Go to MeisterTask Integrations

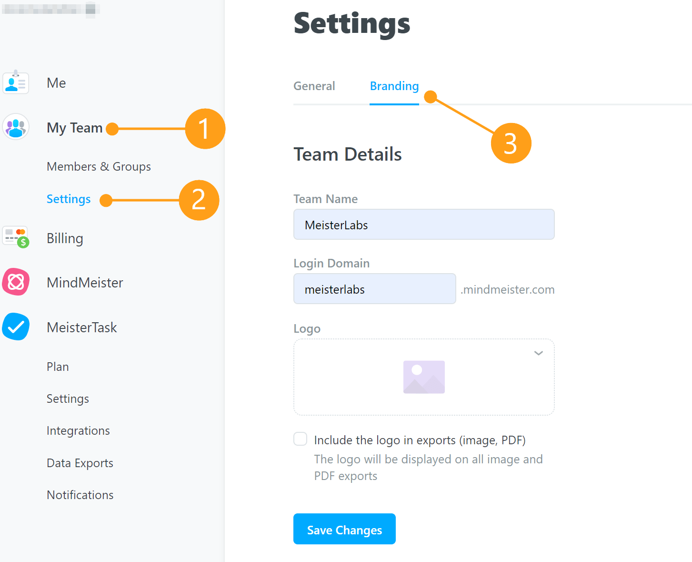[x=78, y=431]
